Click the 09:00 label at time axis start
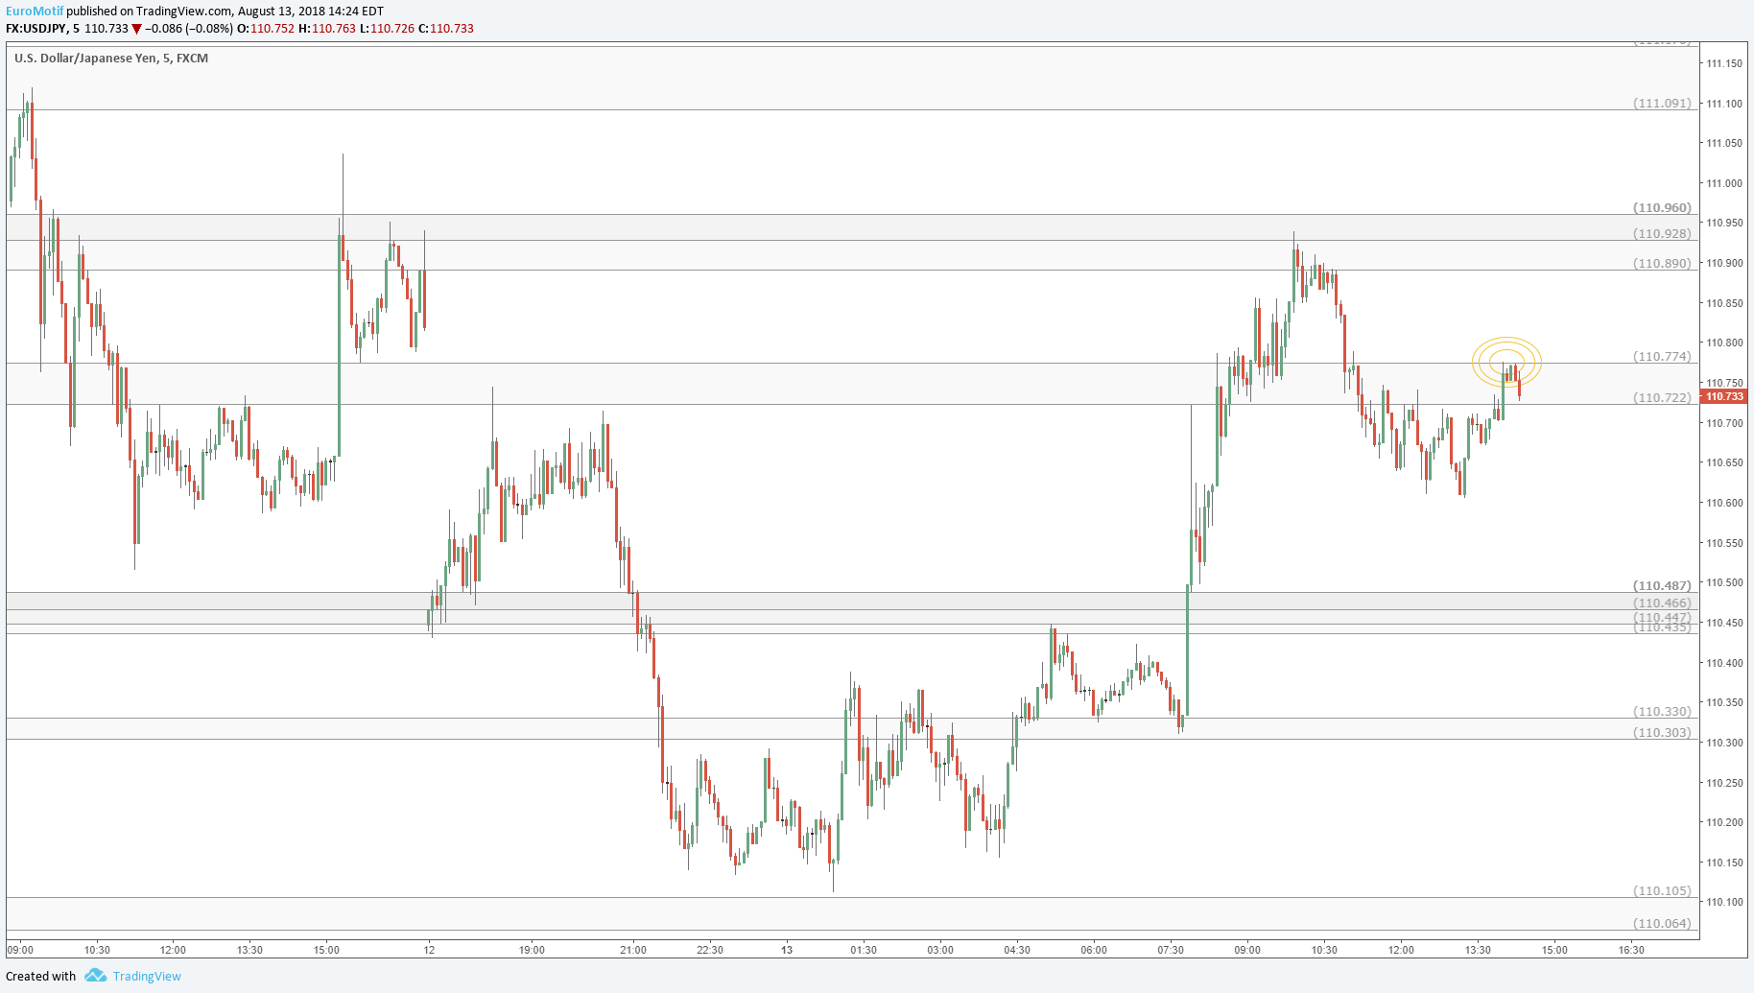 (20, 950)
